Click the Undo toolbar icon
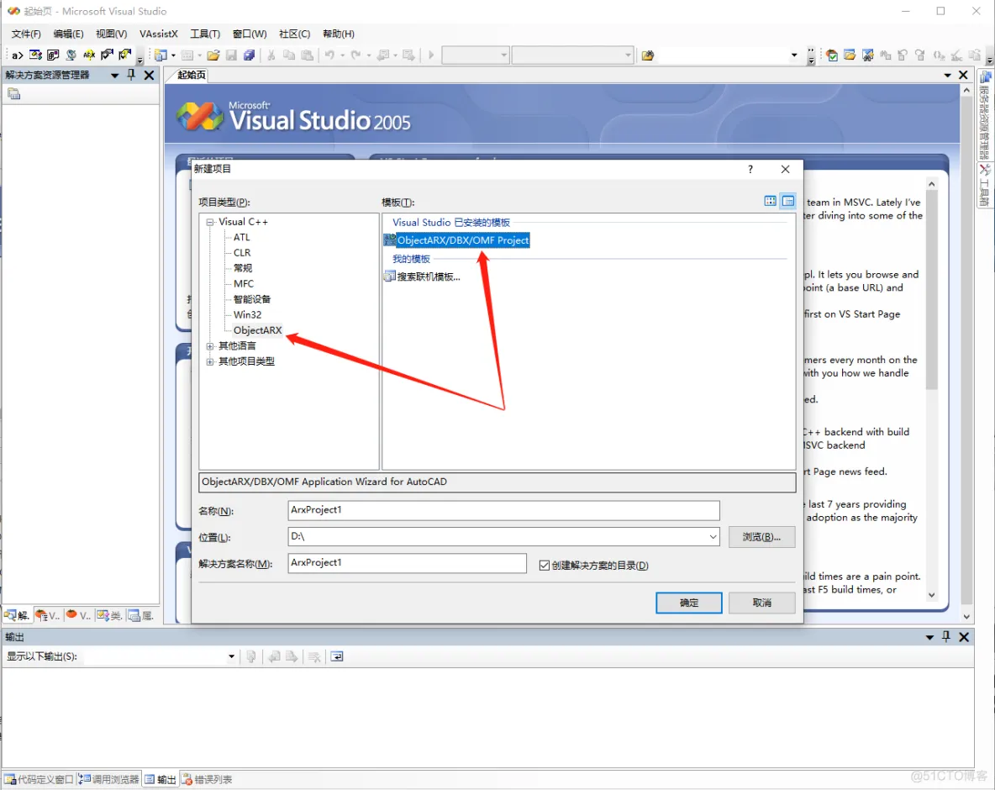Screen dimensions: 995x790 pos(329,55)
